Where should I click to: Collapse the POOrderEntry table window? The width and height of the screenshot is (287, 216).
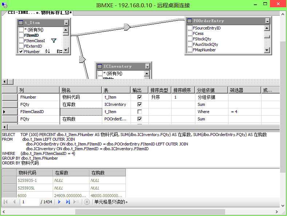(267, 21)
